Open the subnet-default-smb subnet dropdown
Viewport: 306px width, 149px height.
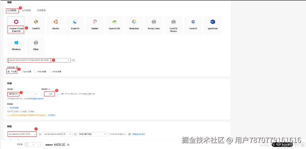[x=58, y=134]
